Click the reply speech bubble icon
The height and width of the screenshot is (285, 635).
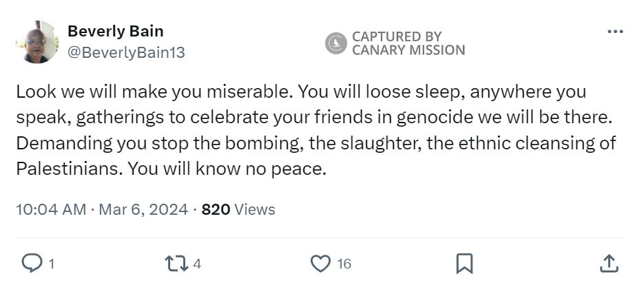click(x=32, y=262)
